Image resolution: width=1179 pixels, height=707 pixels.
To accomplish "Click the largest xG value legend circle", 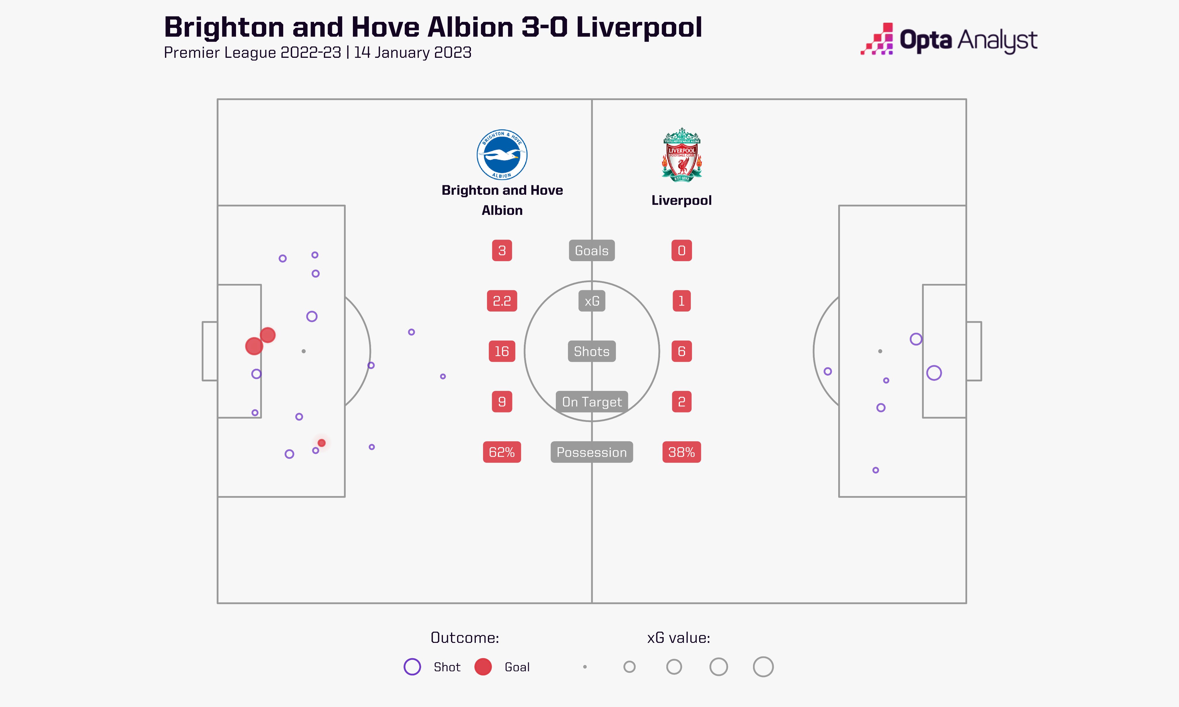I will 763,666.
